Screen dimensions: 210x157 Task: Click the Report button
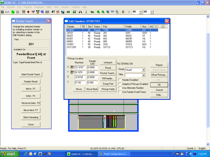(x=159, y=65)
